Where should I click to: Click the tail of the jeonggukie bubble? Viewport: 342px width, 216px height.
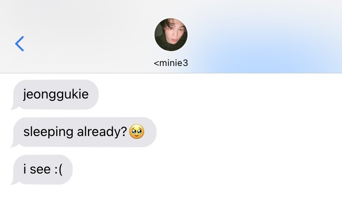(x=14, y=107)
